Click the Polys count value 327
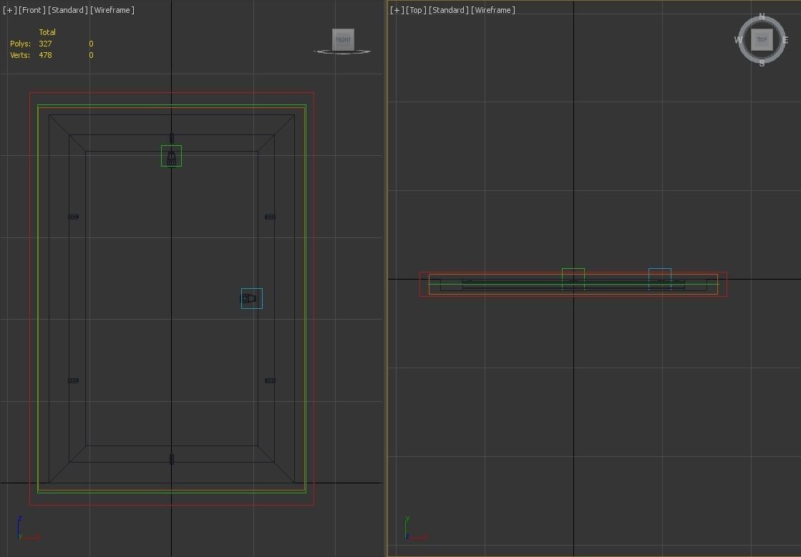Image resolution: width=801 pixels, height=557 pixels. (x=46, y=44)
